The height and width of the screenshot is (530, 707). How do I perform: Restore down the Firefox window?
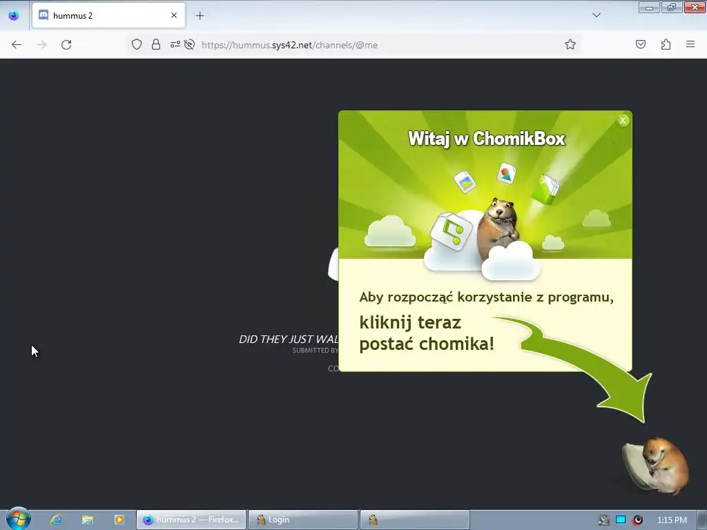(671, 8)
